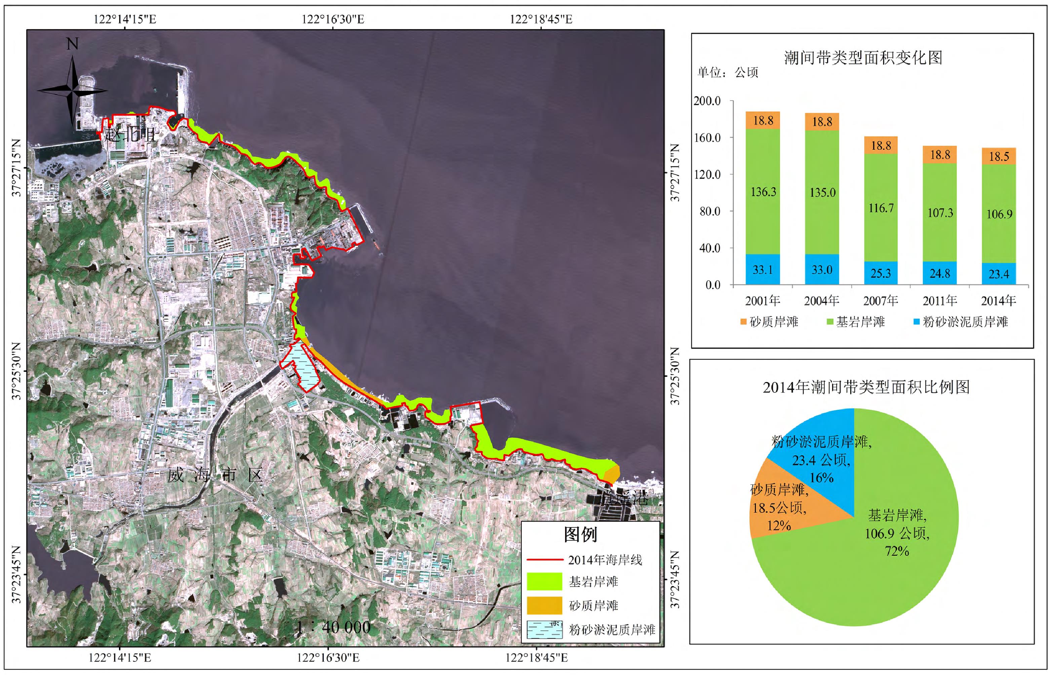Image resolution: width=1049 pixels, height=675 pixels.
Task: Select the orange 砂质岸滩 swatch in the map legend
Action: [x=544, y=605]
